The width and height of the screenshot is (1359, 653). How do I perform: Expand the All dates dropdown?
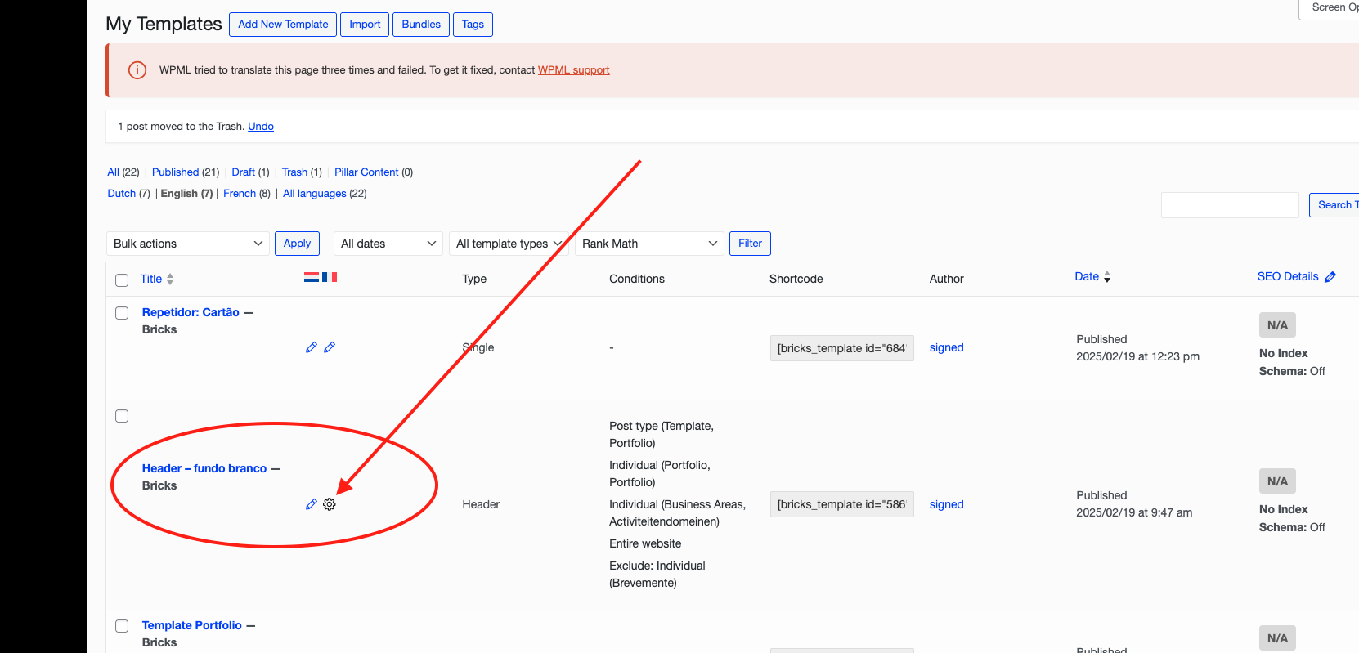(388, 244)
